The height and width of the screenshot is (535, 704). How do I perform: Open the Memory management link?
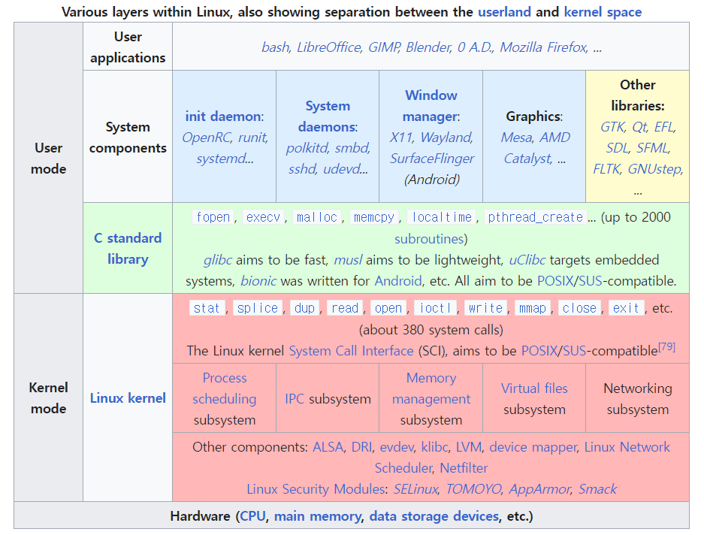431,388
